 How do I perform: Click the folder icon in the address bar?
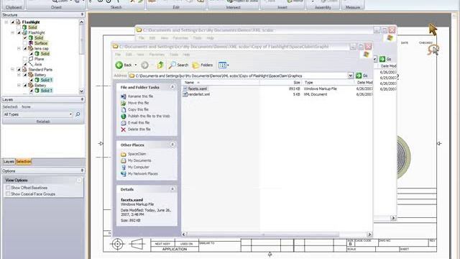point(132,76)
